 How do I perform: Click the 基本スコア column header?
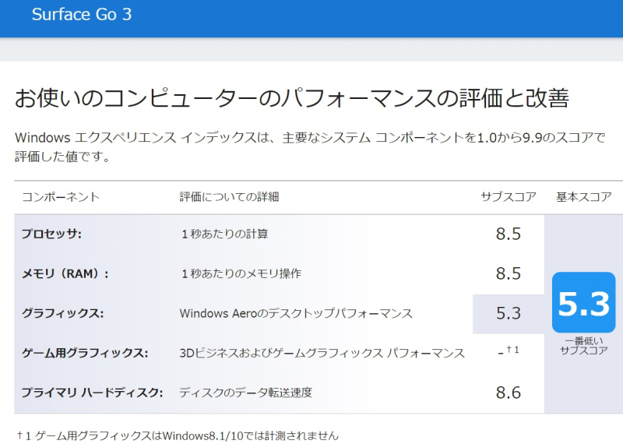583,197
